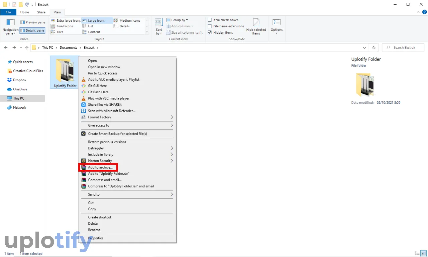Click the Refresh icon beside address bar
This screenshot has height=257, width=428.
[x=374, y=48]
